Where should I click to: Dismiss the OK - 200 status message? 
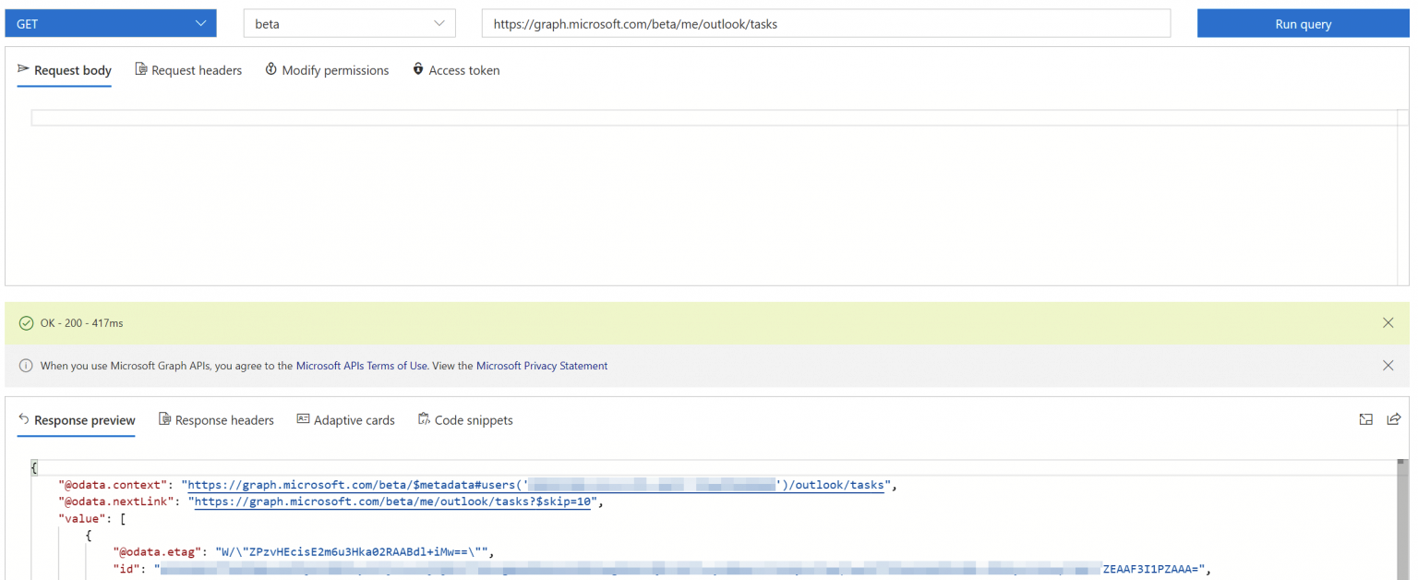click(1388, 323)
